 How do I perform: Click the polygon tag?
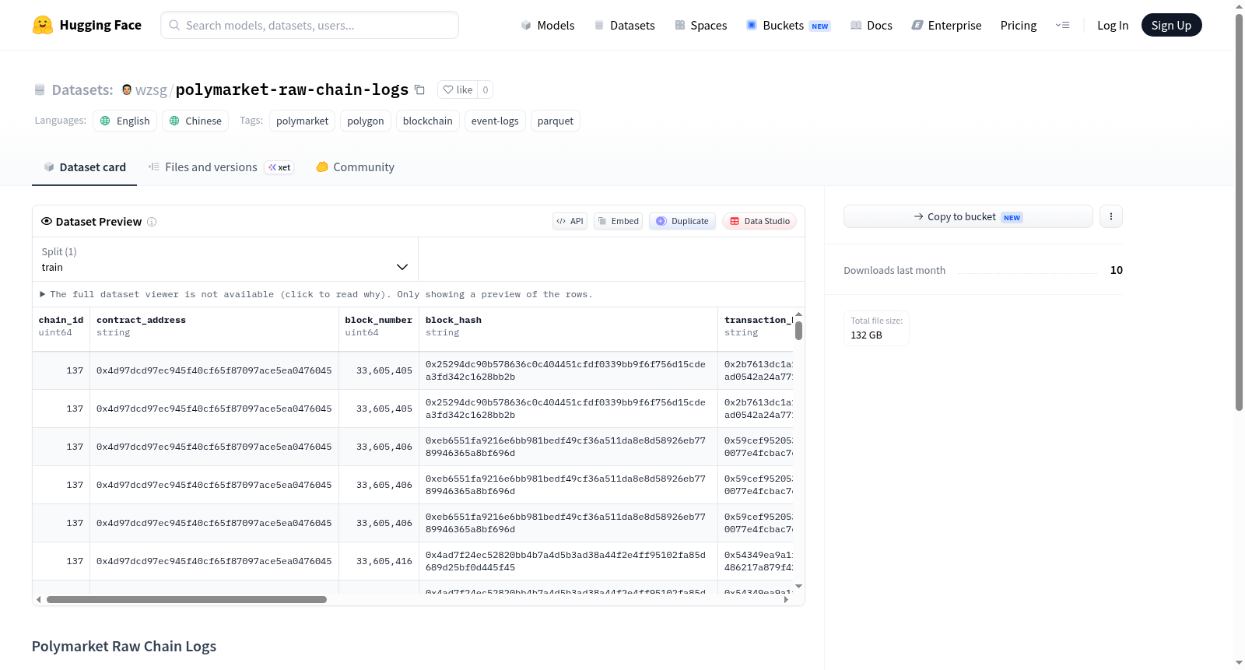coord(366,121)
